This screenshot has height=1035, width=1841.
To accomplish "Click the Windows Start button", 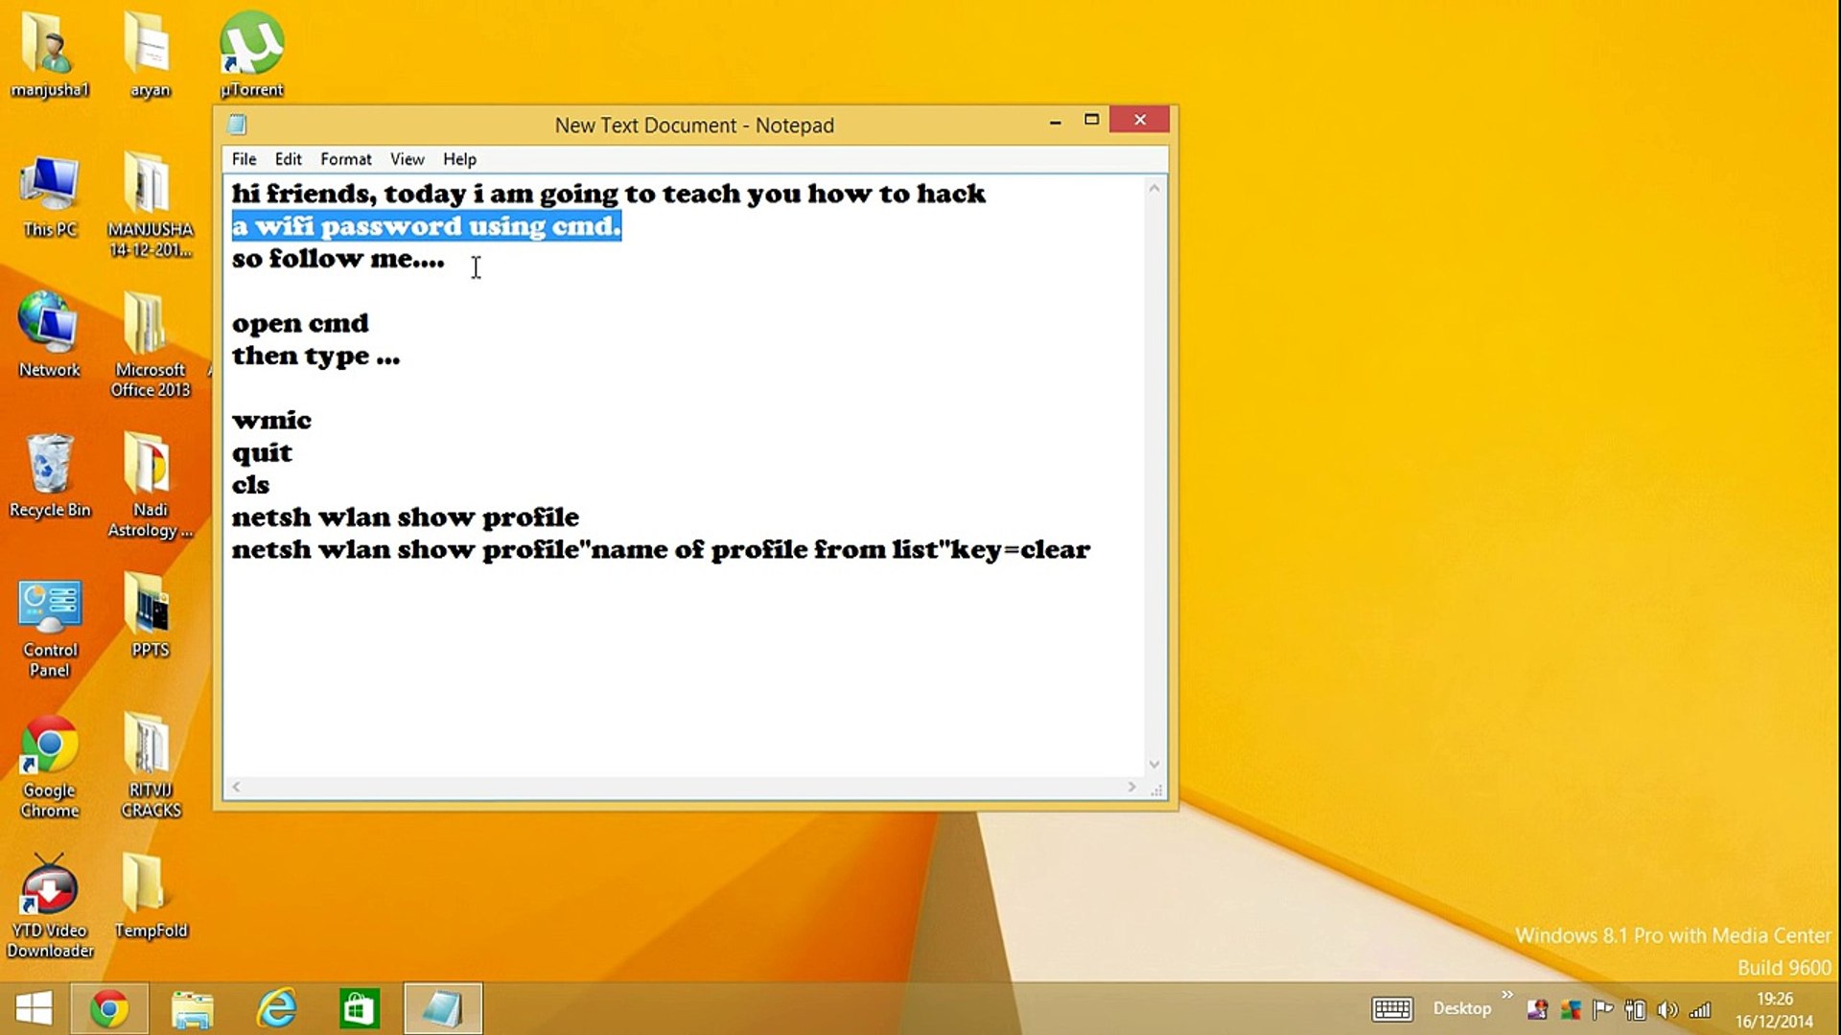I will click(34, 1009).
